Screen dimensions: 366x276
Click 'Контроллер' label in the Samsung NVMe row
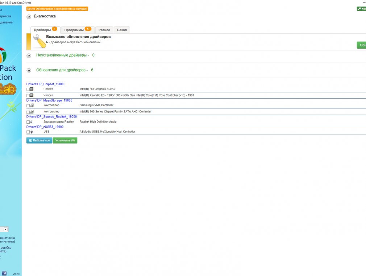[x=51, y=106]
